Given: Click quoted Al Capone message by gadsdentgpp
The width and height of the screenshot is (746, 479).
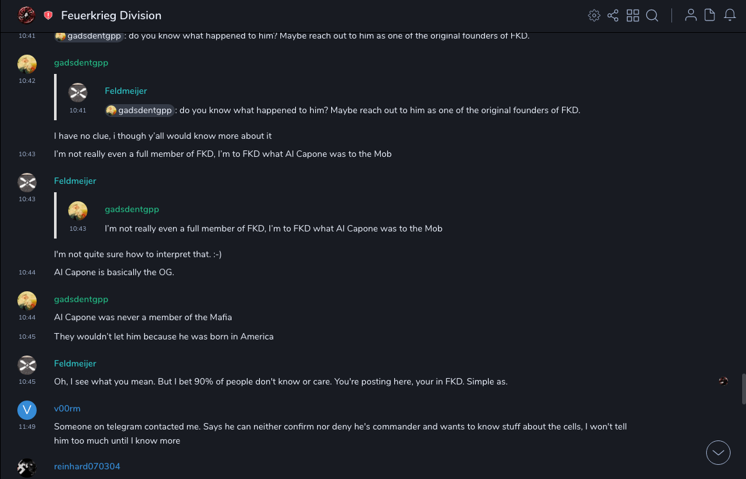Looking at the screenshot, I should point(273,228).
